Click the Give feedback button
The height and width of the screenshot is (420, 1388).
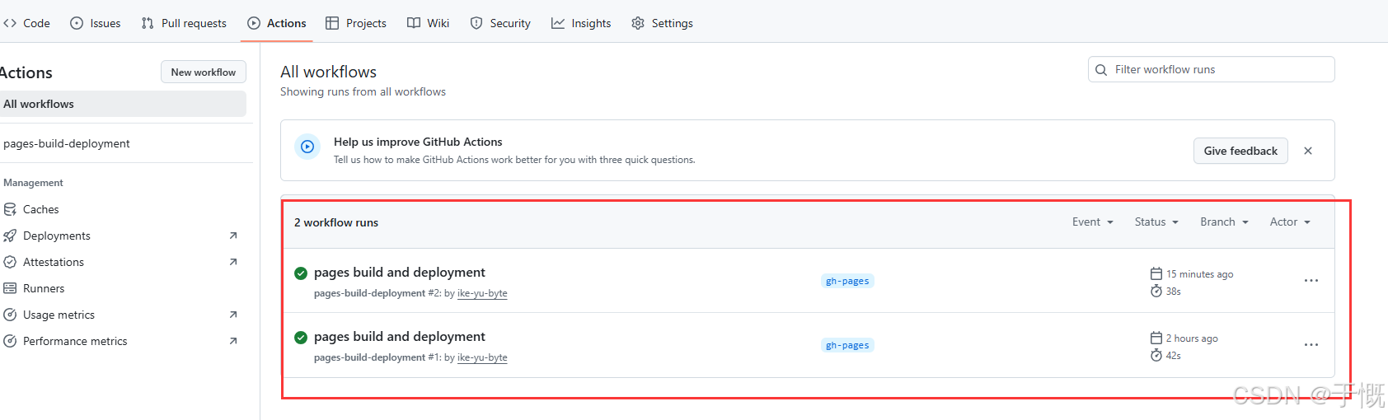pyautogui.click(x=1240, y=151)
